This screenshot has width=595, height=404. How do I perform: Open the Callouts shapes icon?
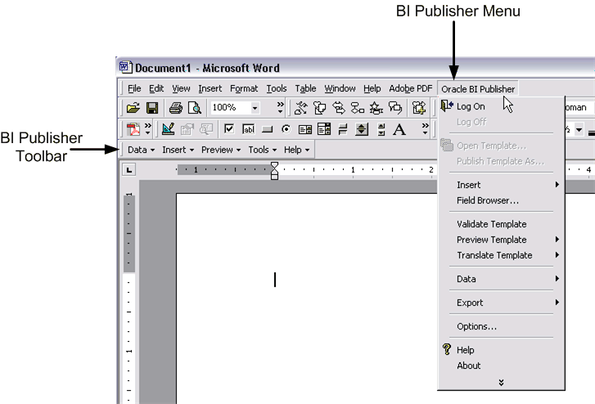tap(395, 108)
